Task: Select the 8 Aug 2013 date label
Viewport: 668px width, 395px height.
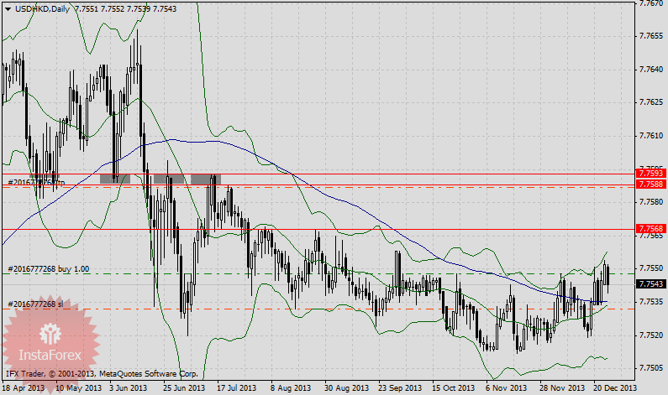Action: coord(291,387)
